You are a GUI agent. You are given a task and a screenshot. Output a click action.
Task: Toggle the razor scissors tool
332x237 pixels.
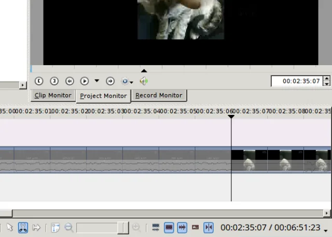point(23,228)
